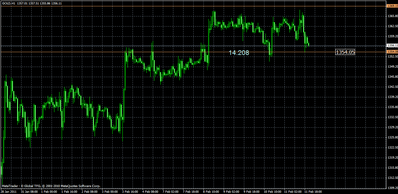
Task: Click the "11 Feb 18:00" timestamp
Action: (314, 191)
